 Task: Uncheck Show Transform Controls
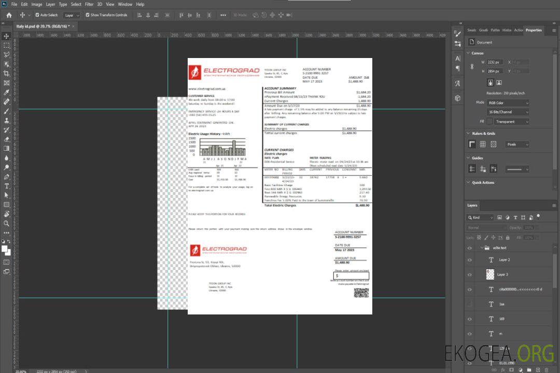pyautogui.click(x=87, y=15)
